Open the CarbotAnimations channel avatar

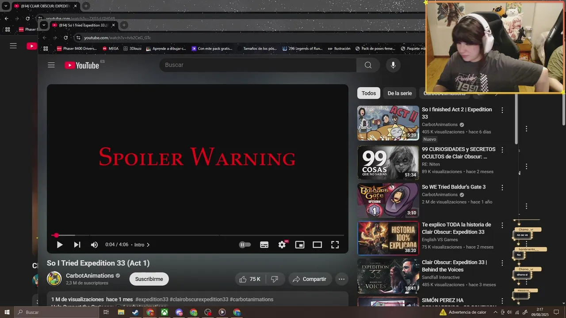pyautogui.click(x=54, y=279)
